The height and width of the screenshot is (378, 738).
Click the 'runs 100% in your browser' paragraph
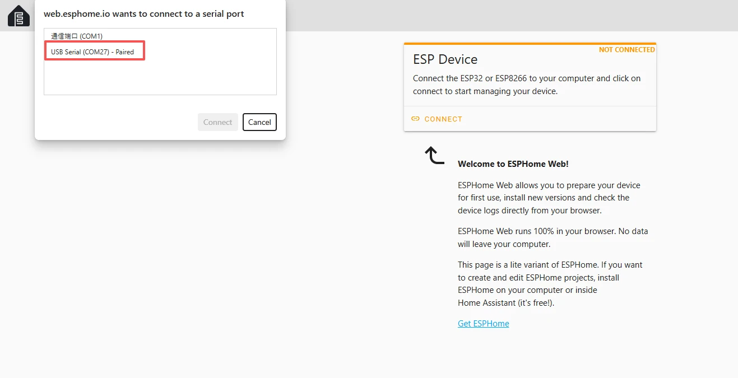[x=553, y=237]
